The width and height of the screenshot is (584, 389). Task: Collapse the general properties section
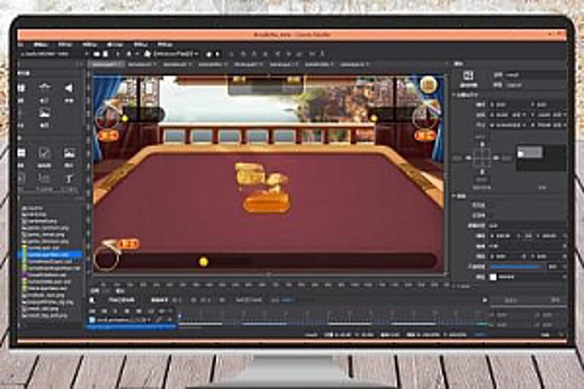(454, 196)
